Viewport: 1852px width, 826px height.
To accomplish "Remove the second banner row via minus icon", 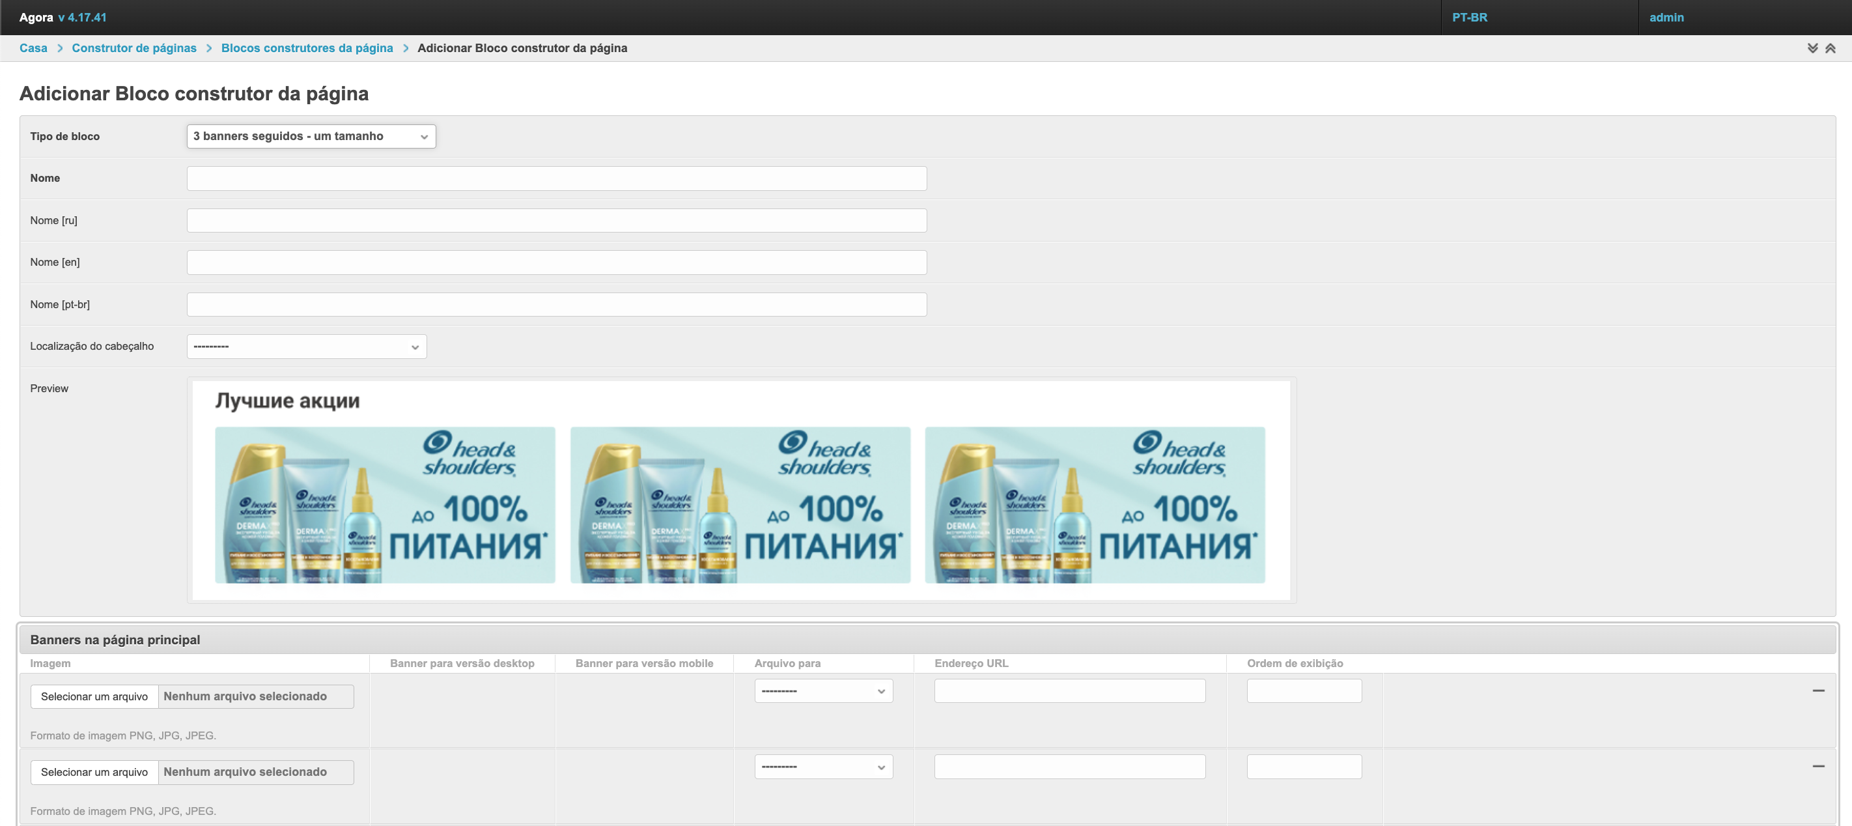I will point(1817,765).
